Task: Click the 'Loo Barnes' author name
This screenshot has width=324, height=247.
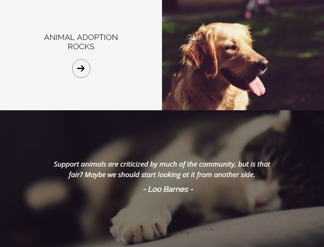Action: click(x=168, y=189)
